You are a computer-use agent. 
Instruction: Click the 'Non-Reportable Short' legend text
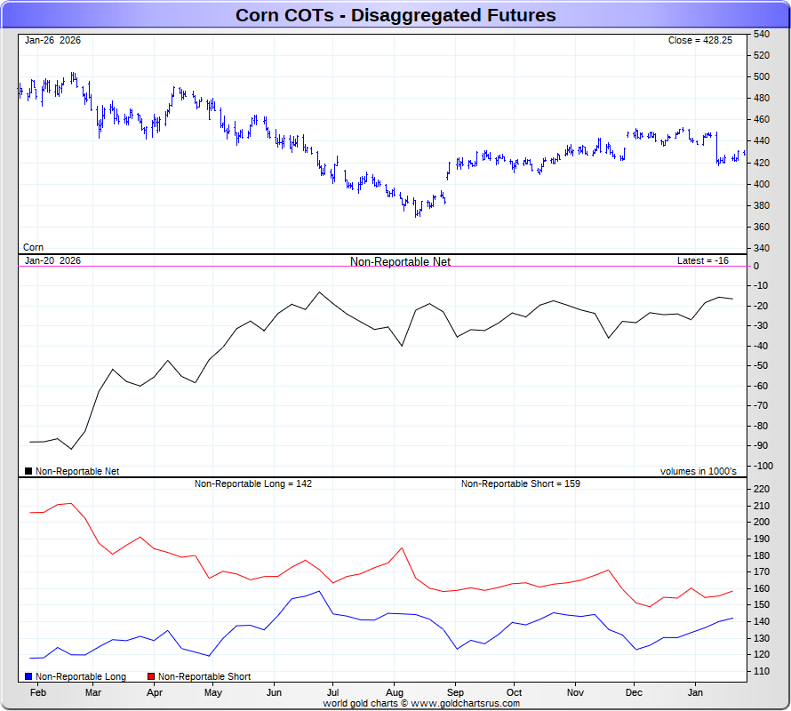[204, 676]
